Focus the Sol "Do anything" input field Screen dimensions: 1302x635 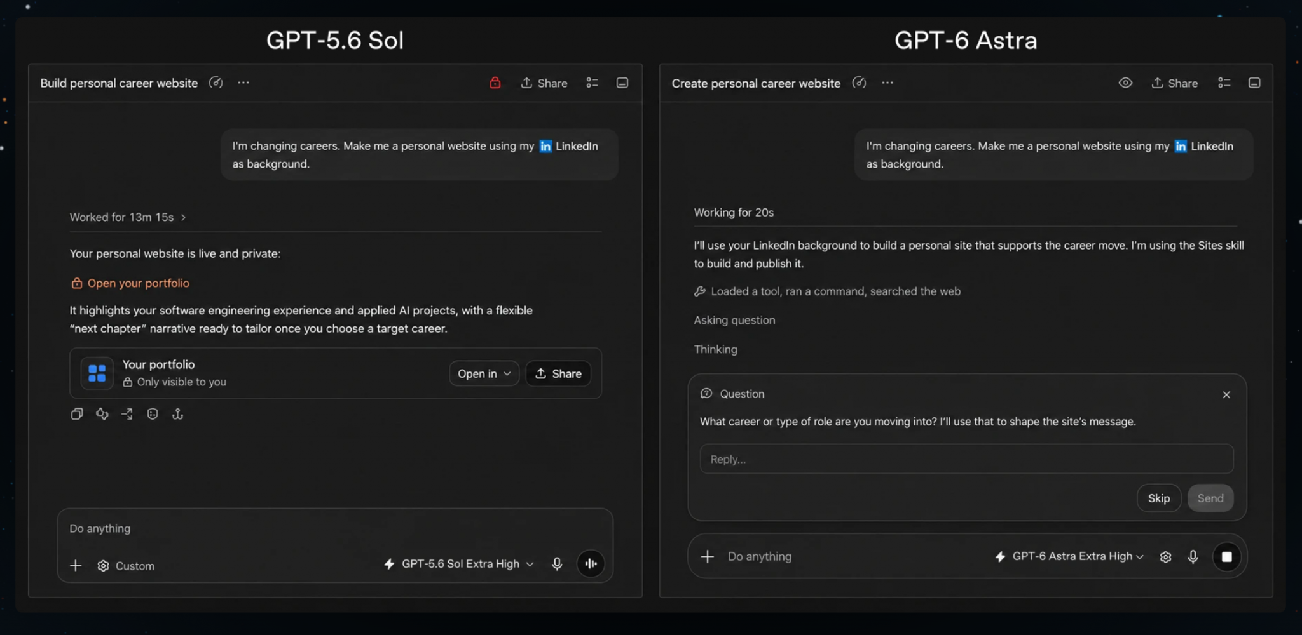pyautogui.click(x=335, y=528)
